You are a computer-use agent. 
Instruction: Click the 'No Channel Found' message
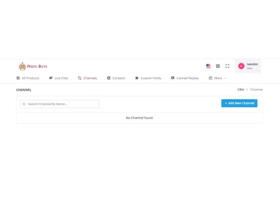click(x=139, y=118)
